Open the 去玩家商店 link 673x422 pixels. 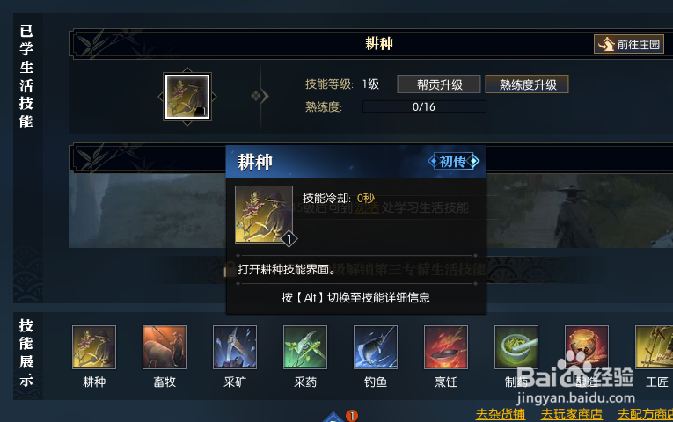[x=571, y=414]
